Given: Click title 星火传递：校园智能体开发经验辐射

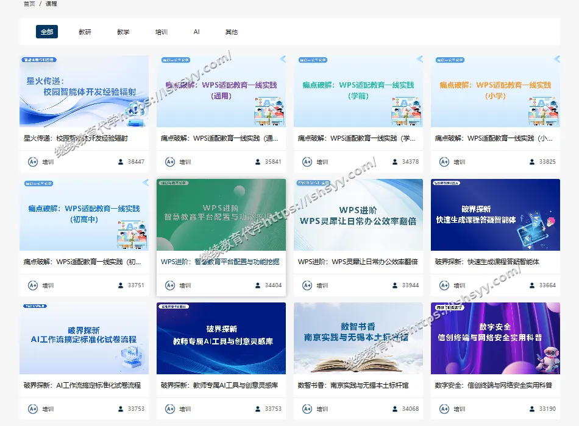Looking at the screenshot, I should coord(76,138).
